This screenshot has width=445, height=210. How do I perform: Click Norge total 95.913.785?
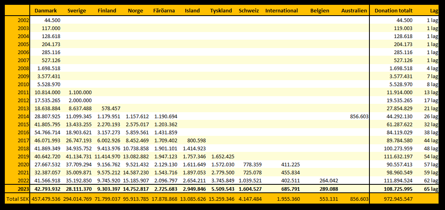[136, 199]
